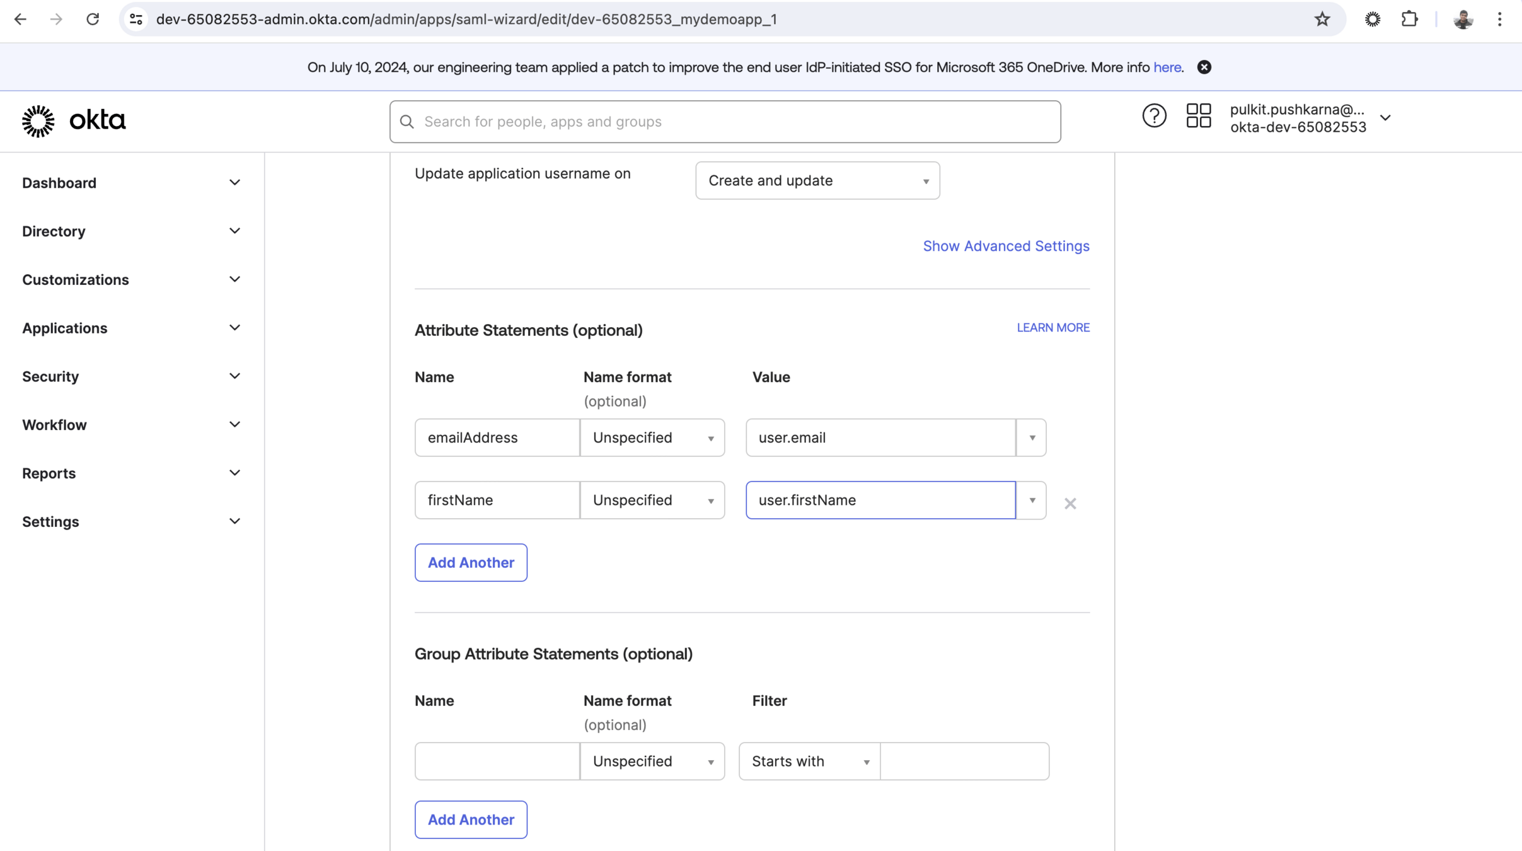Click the Okta logo in header

click(74, 121)
